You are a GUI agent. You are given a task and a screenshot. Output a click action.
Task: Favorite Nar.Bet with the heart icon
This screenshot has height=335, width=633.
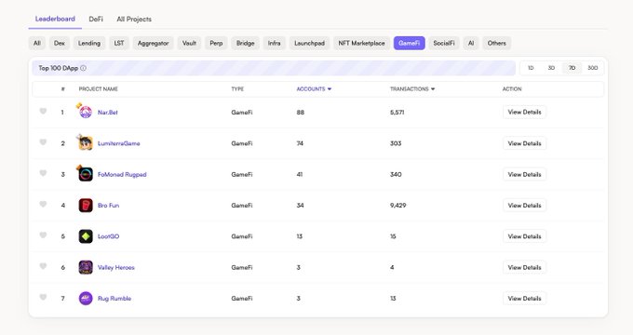click(43, 112)
